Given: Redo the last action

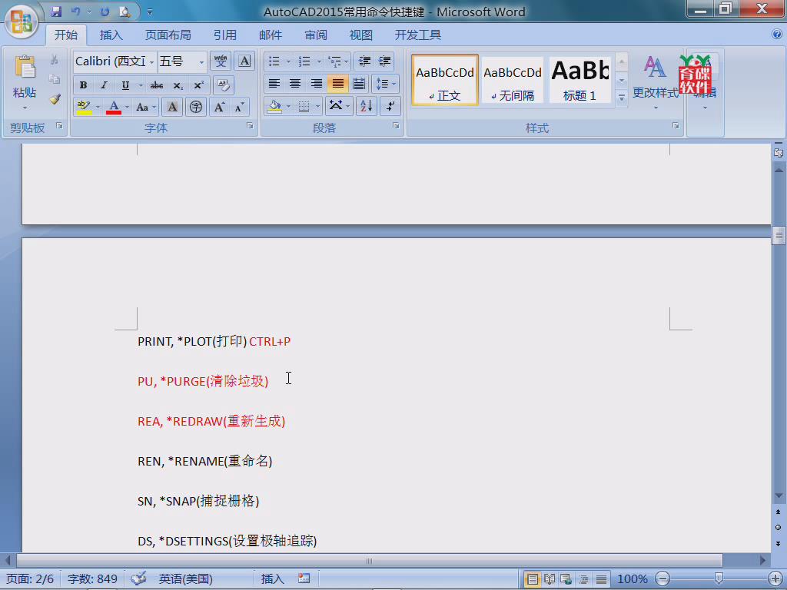Looking at the screenshot, I should coord(105,12).
